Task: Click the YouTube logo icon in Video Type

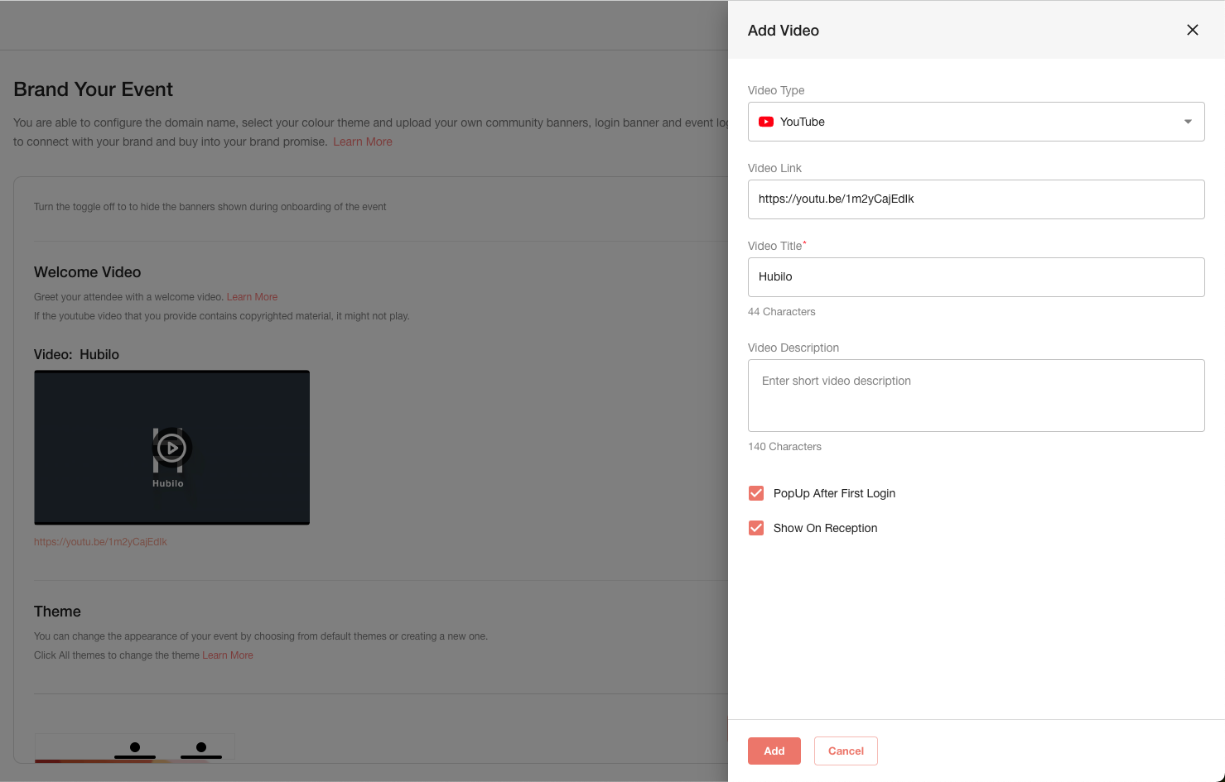Action: pos(766,122)
